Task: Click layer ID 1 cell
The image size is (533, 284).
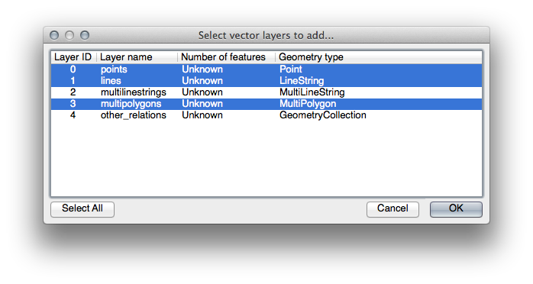Action: 73,81
